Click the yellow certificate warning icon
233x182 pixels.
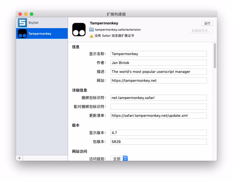pyautogui.click(x=92, y=36)
